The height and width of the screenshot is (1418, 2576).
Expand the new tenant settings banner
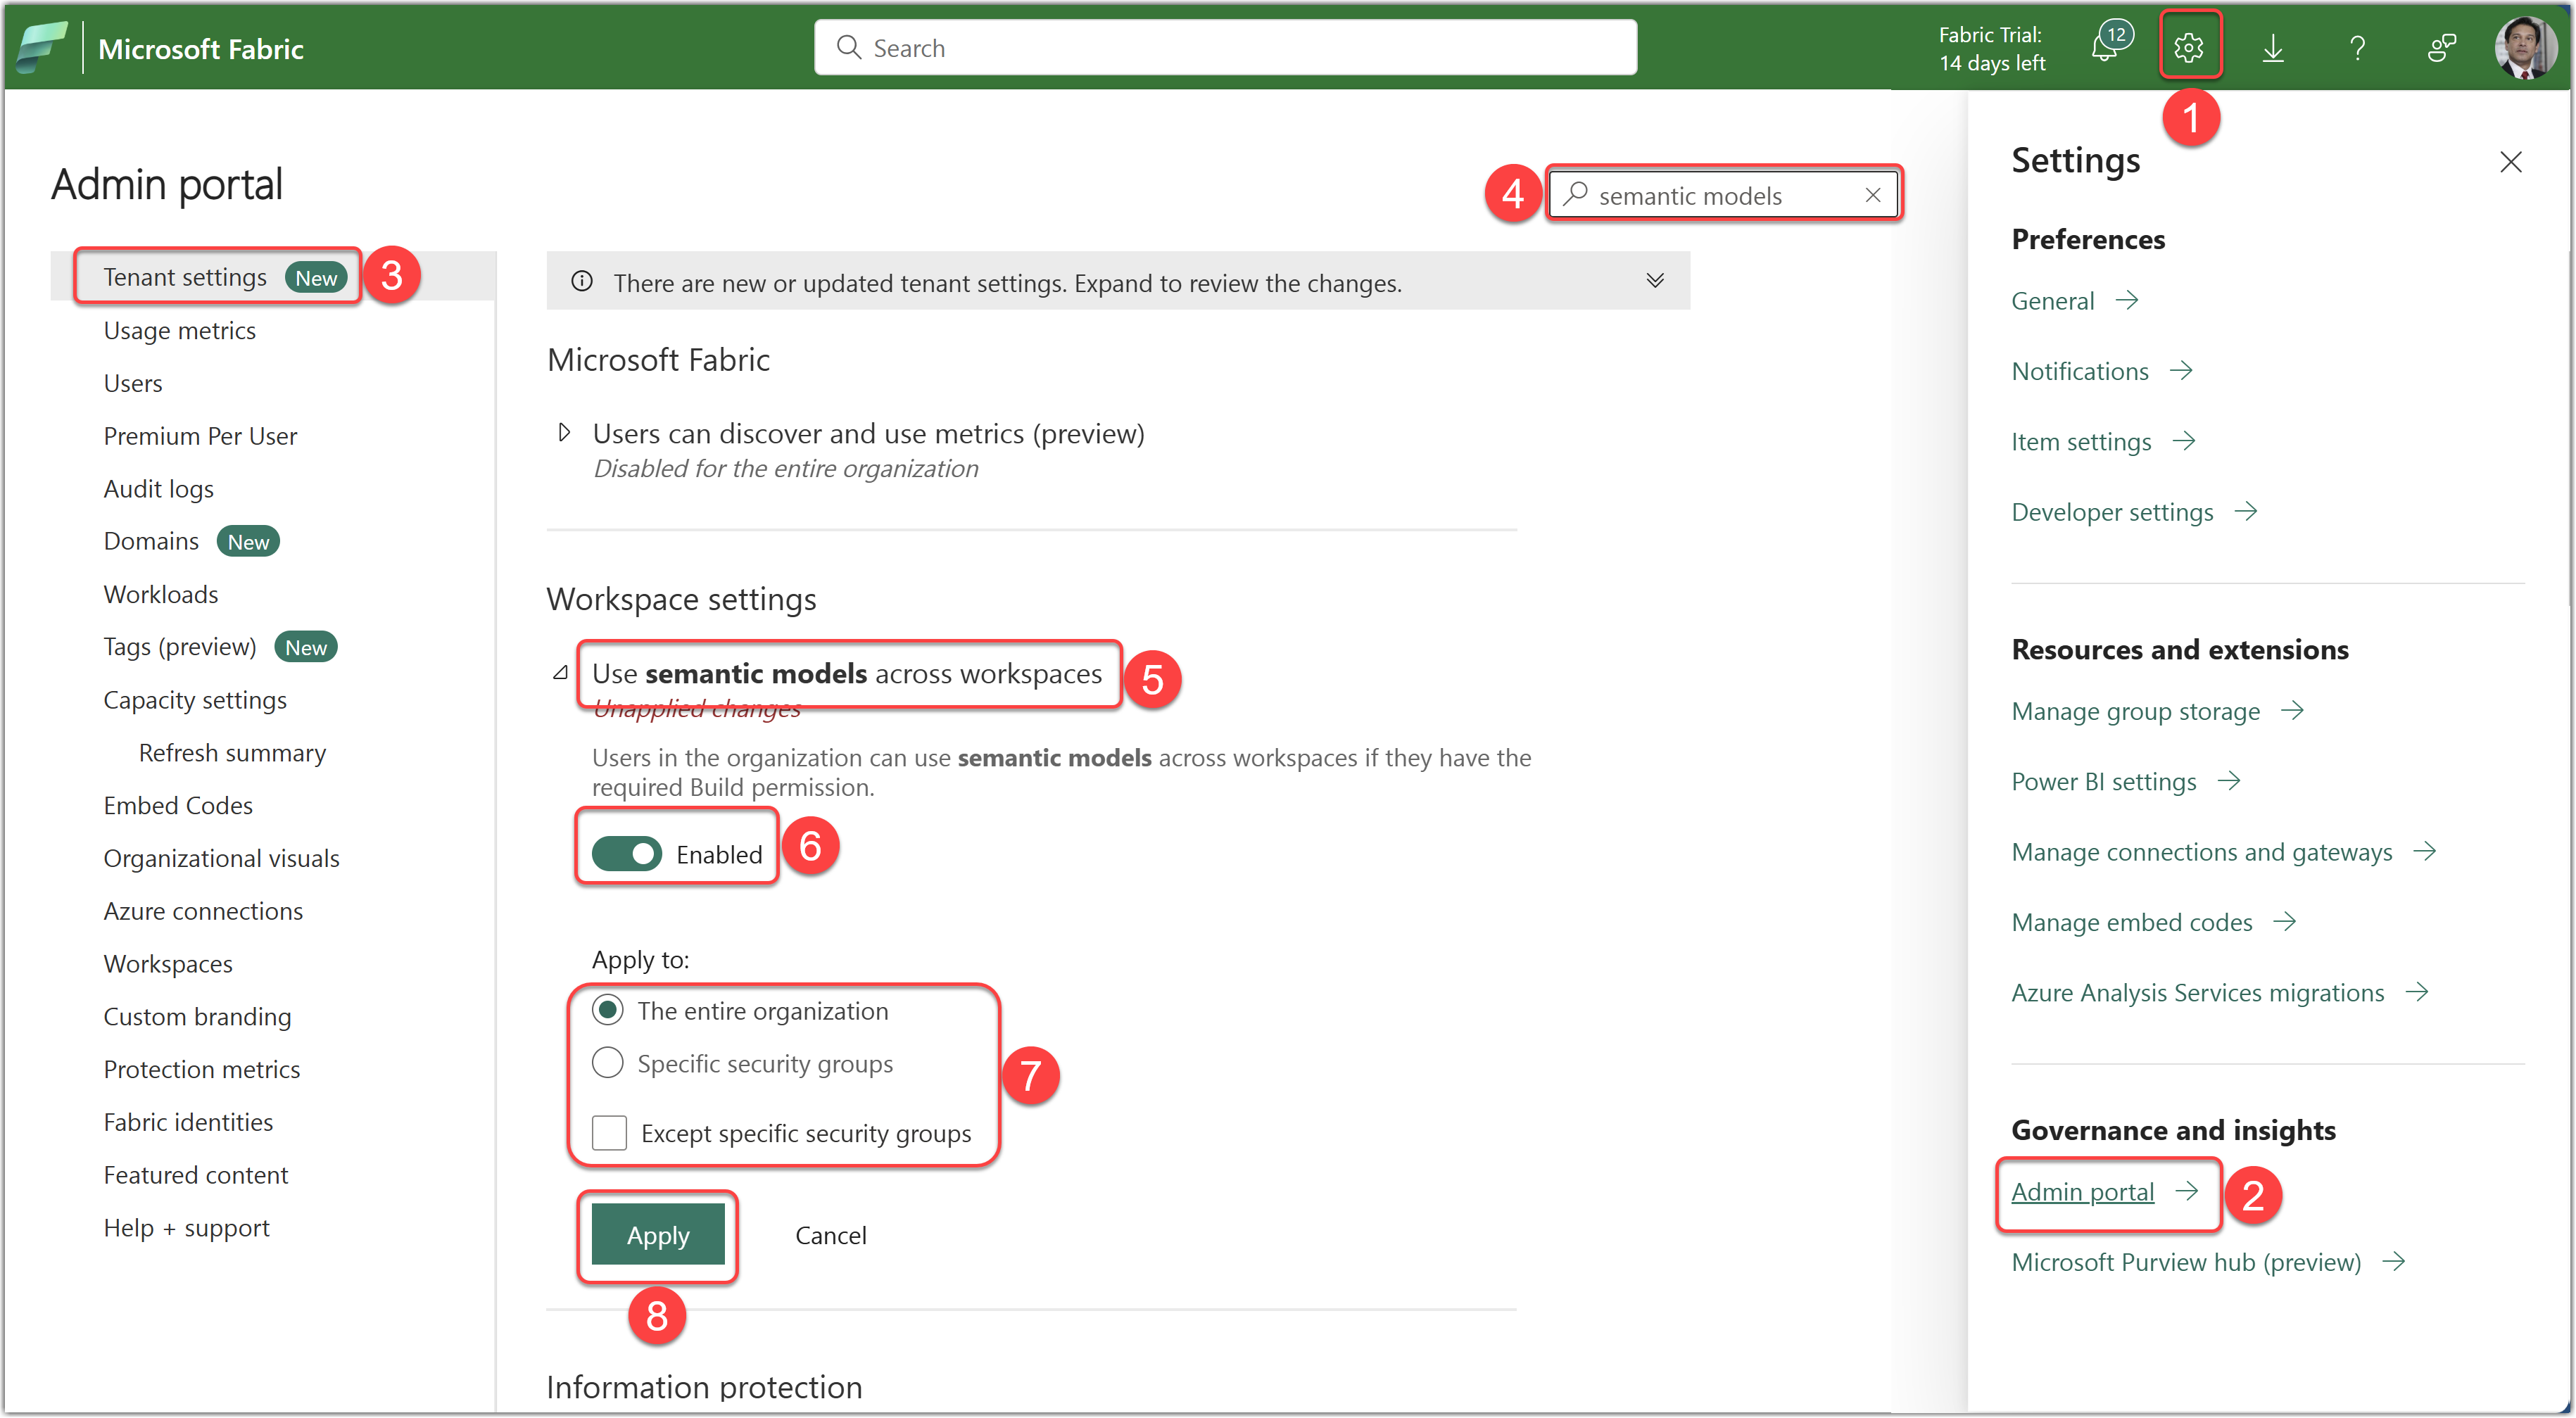(1655, 281)
